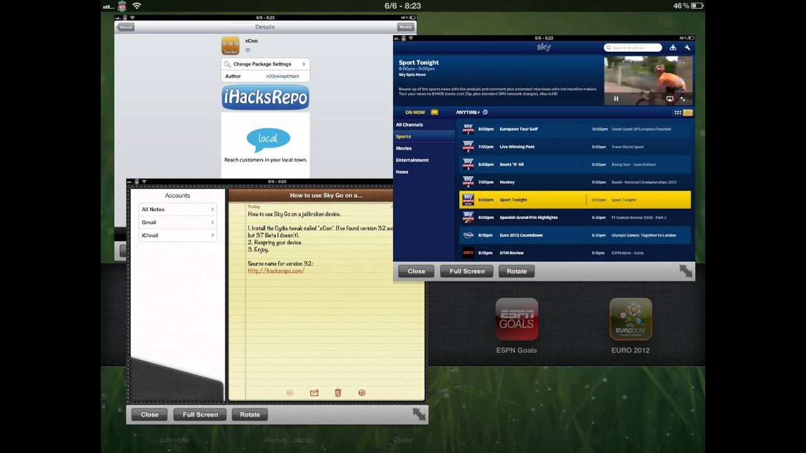Select the Hockey programme row
The height and width of the screenshot is (453, 806).
575,182
